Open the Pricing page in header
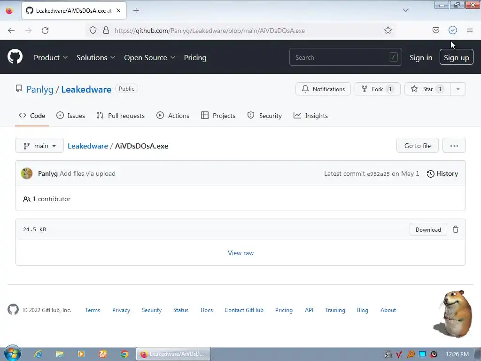 click(195, 57)
